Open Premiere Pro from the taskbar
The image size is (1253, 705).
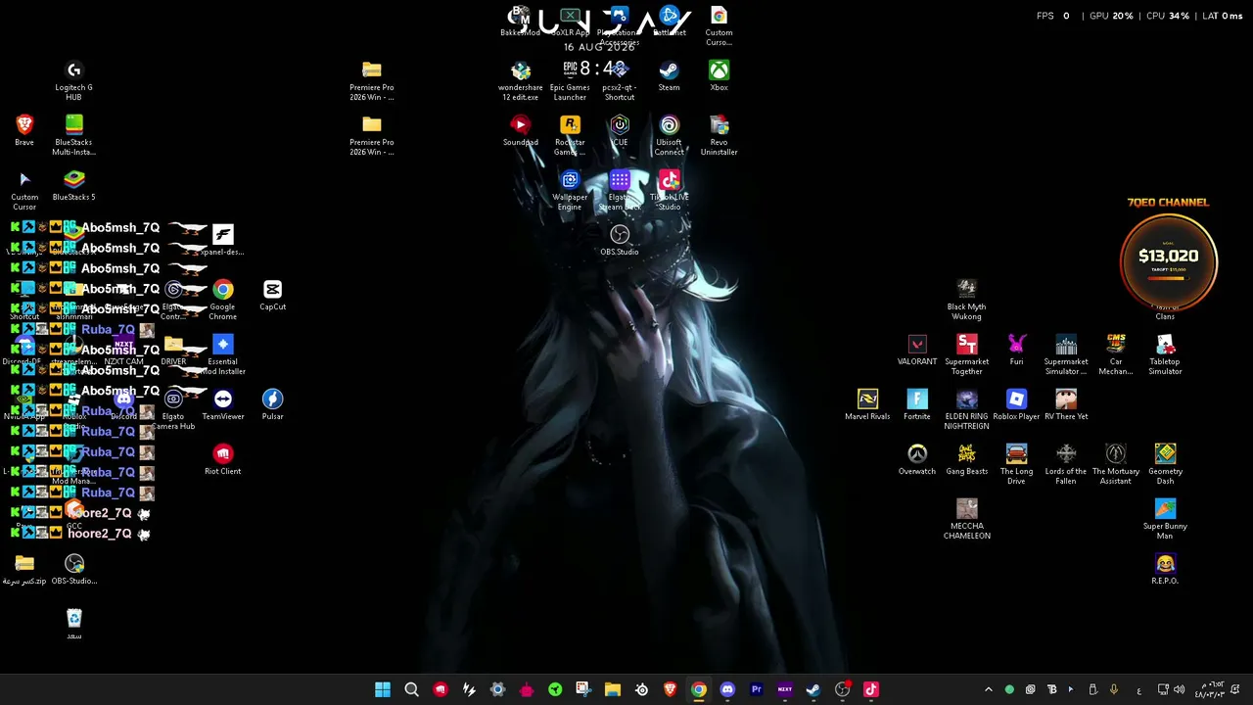pyautogui.click(x=756, y=689)
